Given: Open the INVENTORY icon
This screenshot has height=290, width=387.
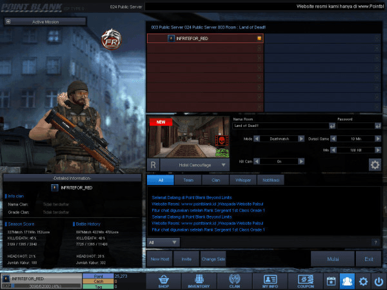Looking at the screenshot, I should [199, 281].
